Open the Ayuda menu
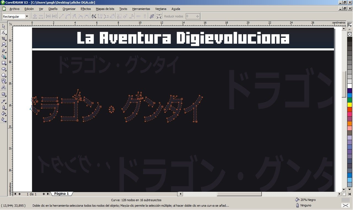The image size is (353, 210). click(x=176, y=9)
